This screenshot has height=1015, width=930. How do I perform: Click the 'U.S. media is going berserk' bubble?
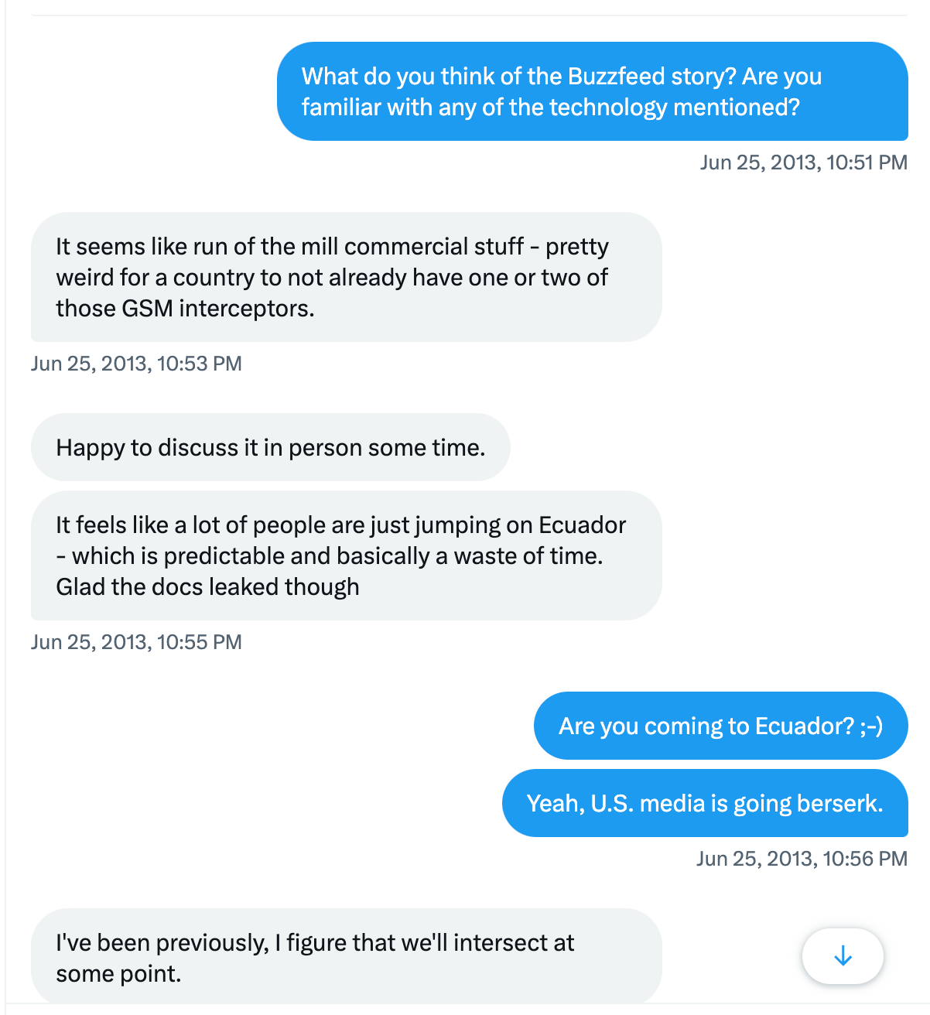(x=705, y=803)
